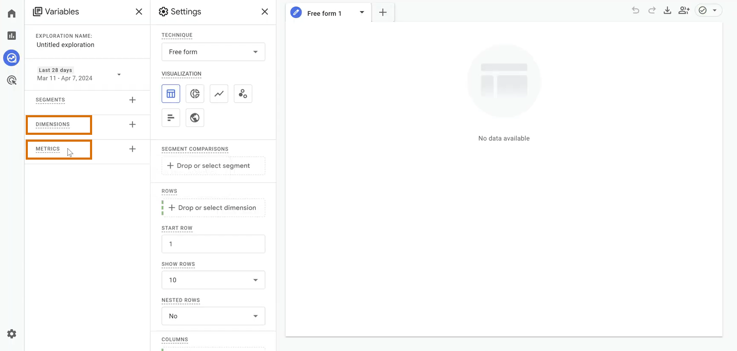The width and height of the screenshot is (737, 351).
Task: Click the Visualization label
Action: (181, 74)
